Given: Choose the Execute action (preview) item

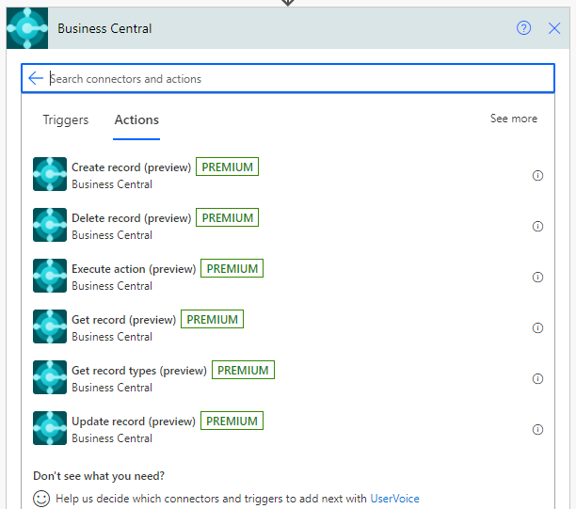Looking at the screenshot, I should tap(134, 269).
